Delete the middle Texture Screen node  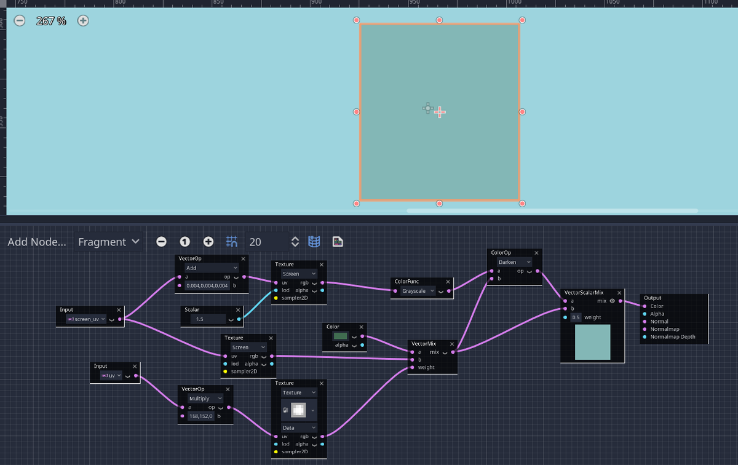click(271, 338)
